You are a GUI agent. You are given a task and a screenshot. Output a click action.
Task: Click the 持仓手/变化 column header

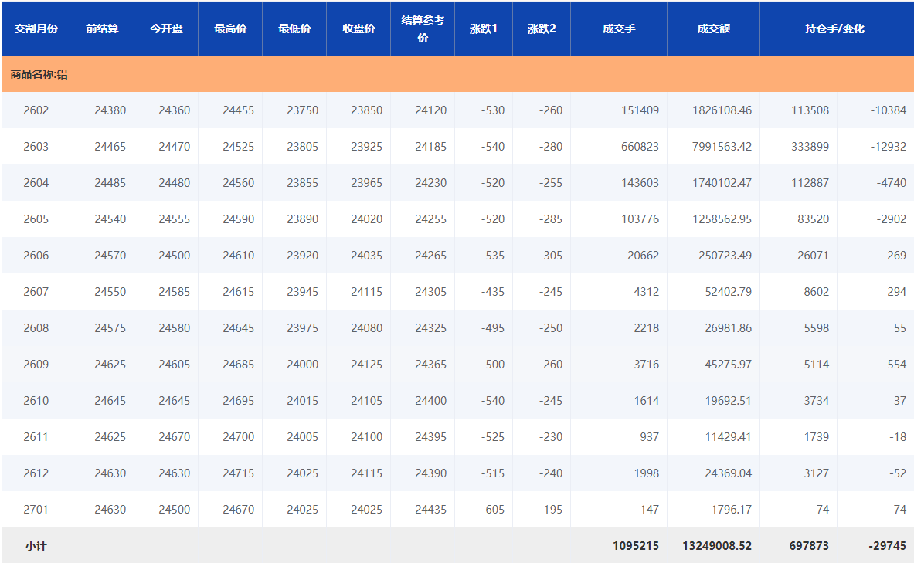tap(836, 29)
